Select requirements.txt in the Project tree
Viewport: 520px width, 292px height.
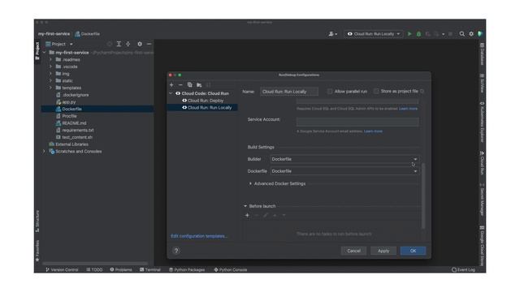click(78, 130)
